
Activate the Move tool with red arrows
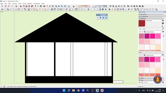pos(26,6)
